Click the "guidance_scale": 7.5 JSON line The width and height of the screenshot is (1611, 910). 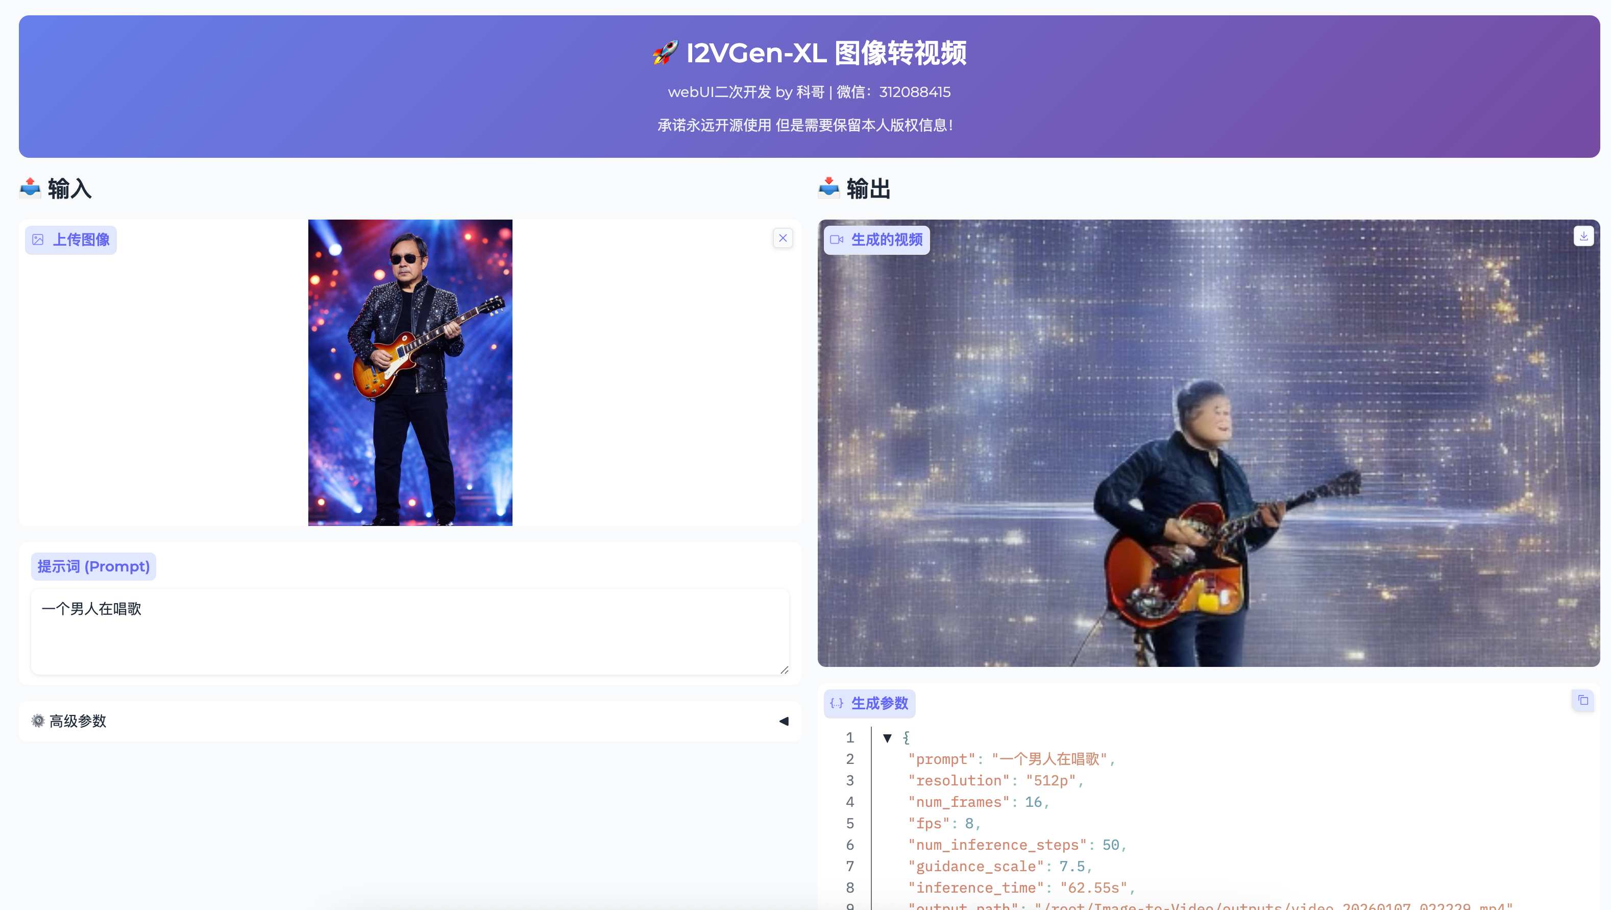coord(1000,867)
